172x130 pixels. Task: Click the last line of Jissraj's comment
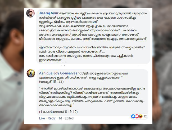[x=53, y=60]
